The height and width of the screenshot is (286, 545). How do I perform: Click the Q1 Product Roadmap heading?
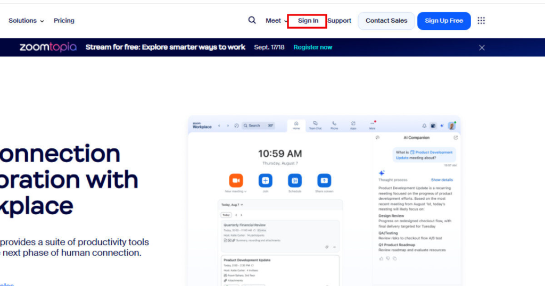click(x=397, y=245)
